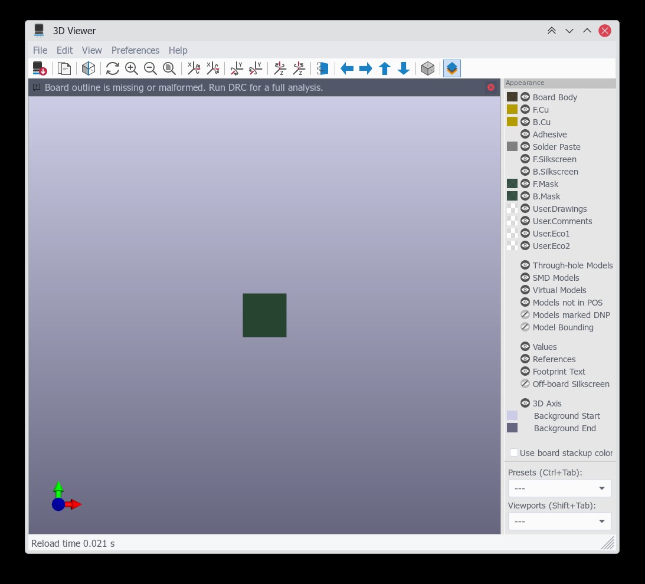Screen dimensions: 645x584
Task: Click the reload board toolbar icon
Action: coord(40,68)
